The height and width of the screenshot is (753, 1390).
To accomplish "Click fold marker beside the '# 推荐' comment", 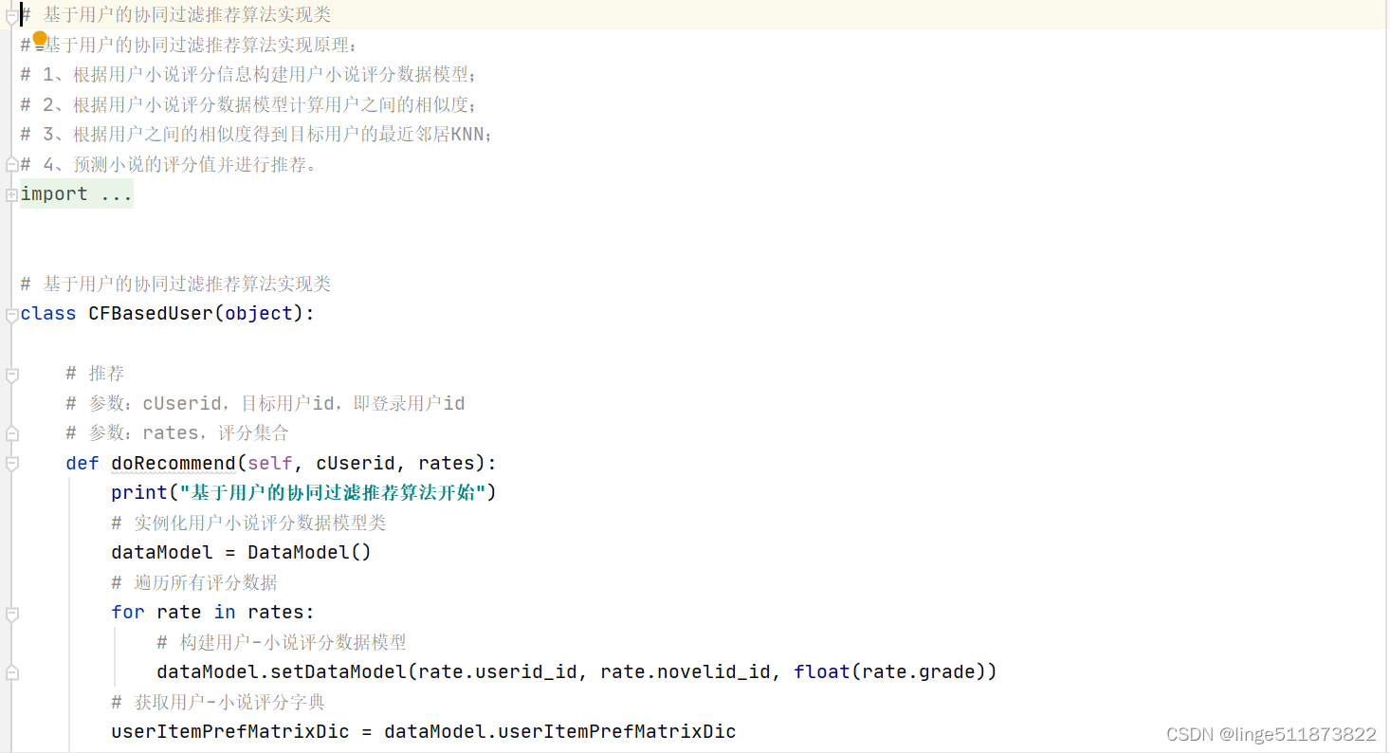I will point(11,374).
